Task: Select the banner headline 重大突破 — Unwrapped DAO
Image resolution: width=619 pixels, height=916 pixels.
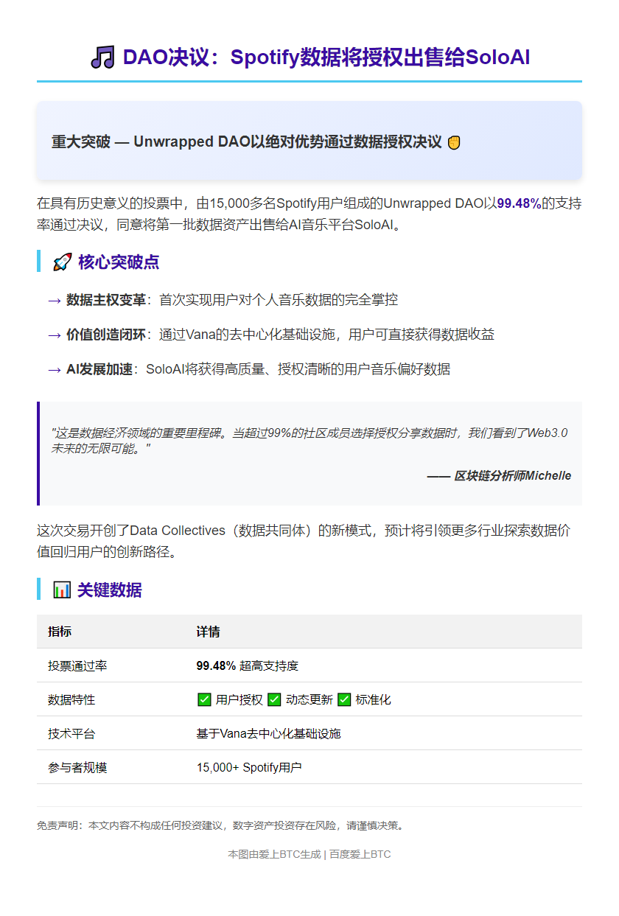Action: (x=246, y=142)
